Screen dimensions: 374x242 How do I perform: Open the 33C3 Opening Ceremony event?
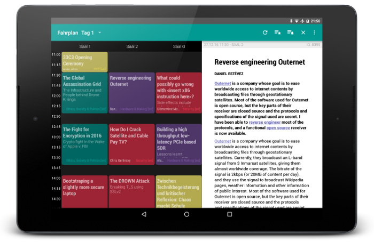[84, 62]
